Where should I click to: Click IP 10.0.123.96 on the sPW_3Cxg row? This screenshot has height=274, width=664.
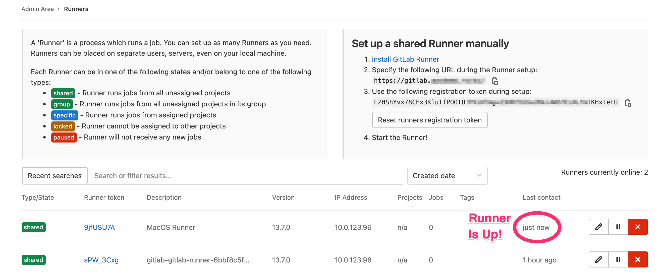(x=353, y=260)
